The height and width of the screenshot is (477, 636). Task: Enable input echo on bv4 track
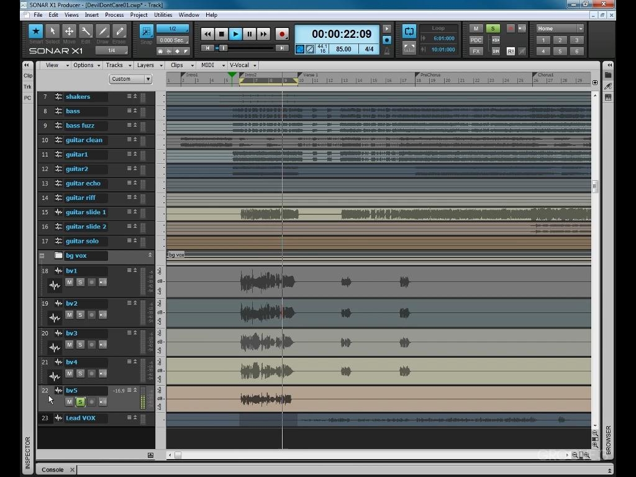(102, 373)
